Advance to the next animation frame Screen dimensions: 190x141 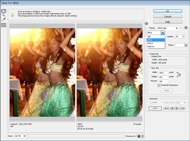coord(177,108)
